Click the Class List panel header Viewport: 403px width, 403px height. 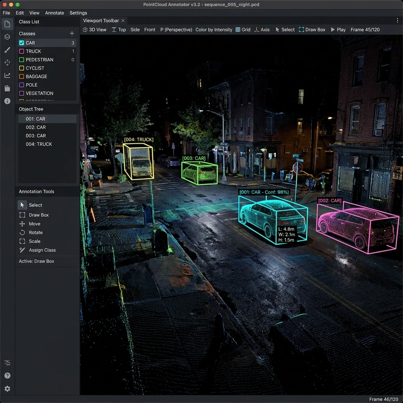pyautogui.click(x=29, y=22)
